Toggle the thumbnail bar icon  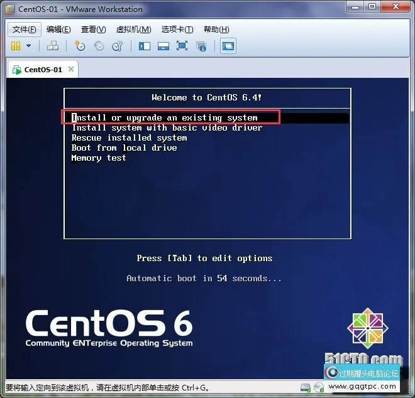point(163,46)
